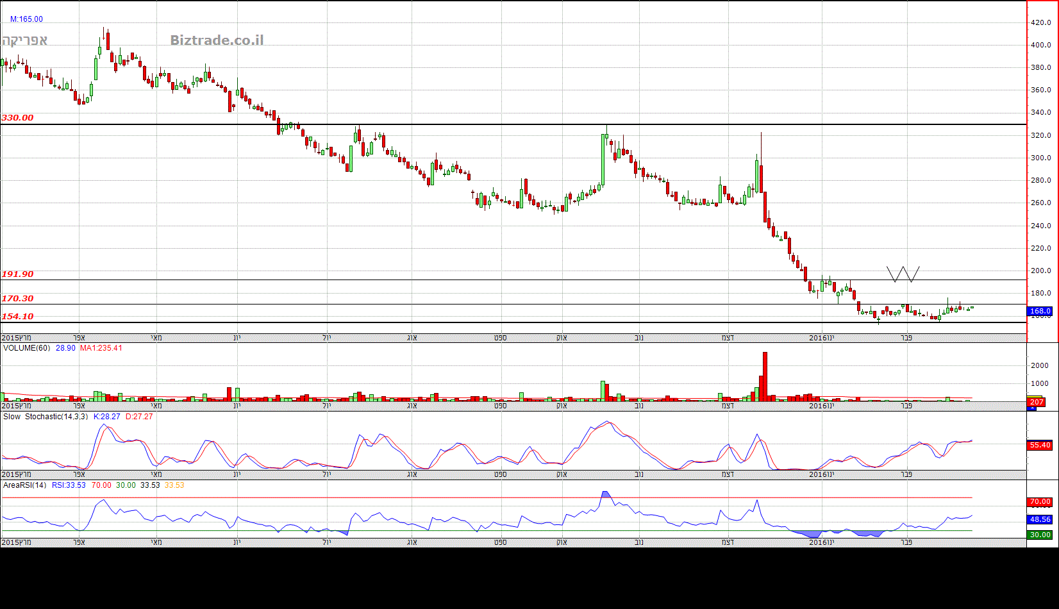The width and height of the screenshot is (1059, 609).
Task: Click the W pattern annotation on chart
Action: [903, 274]
